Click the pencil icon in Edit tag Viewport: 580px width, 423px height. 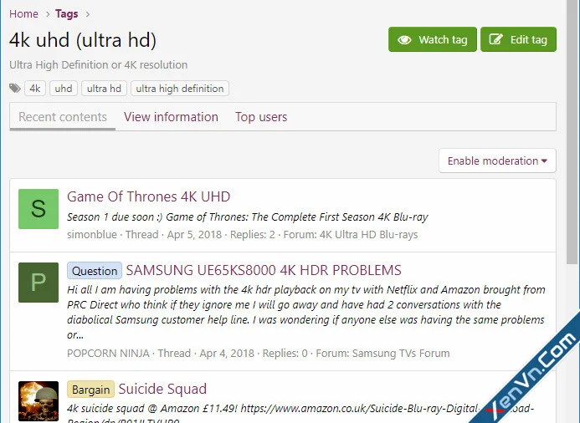(495, 39)
